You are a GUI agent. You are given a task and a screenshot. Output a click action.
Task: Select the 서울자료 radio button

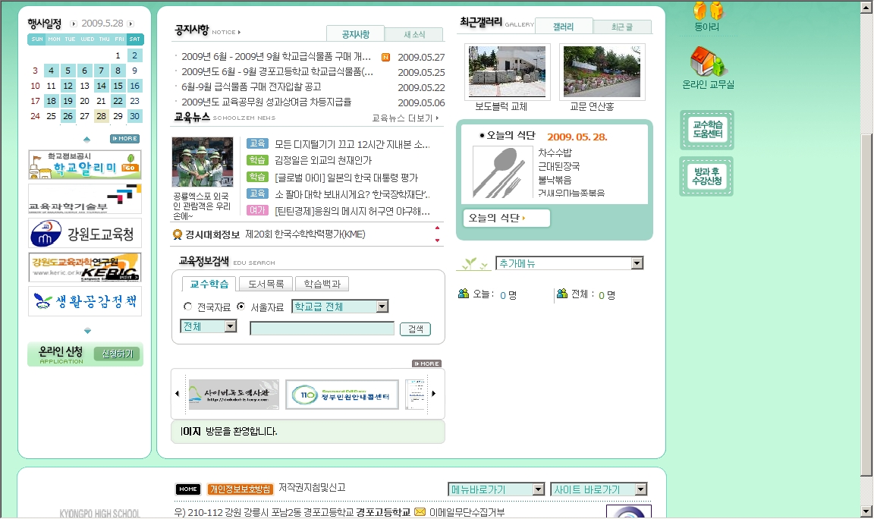(241, 307)
